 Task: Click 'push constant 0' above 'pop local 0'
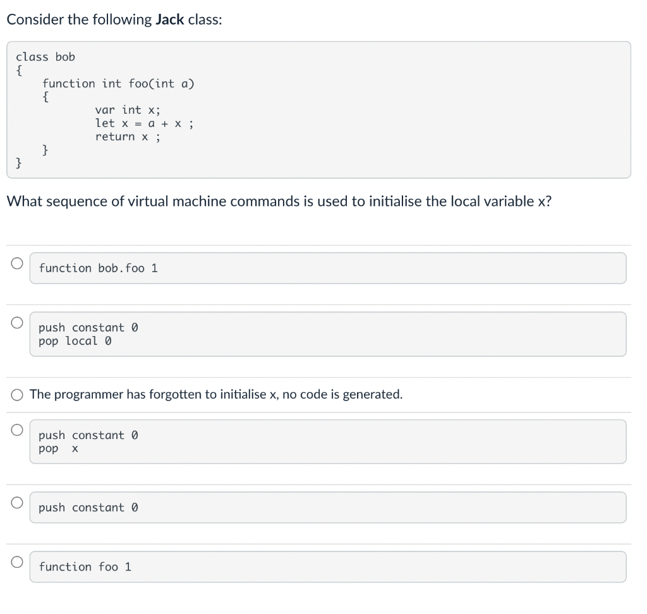point(88,327)
